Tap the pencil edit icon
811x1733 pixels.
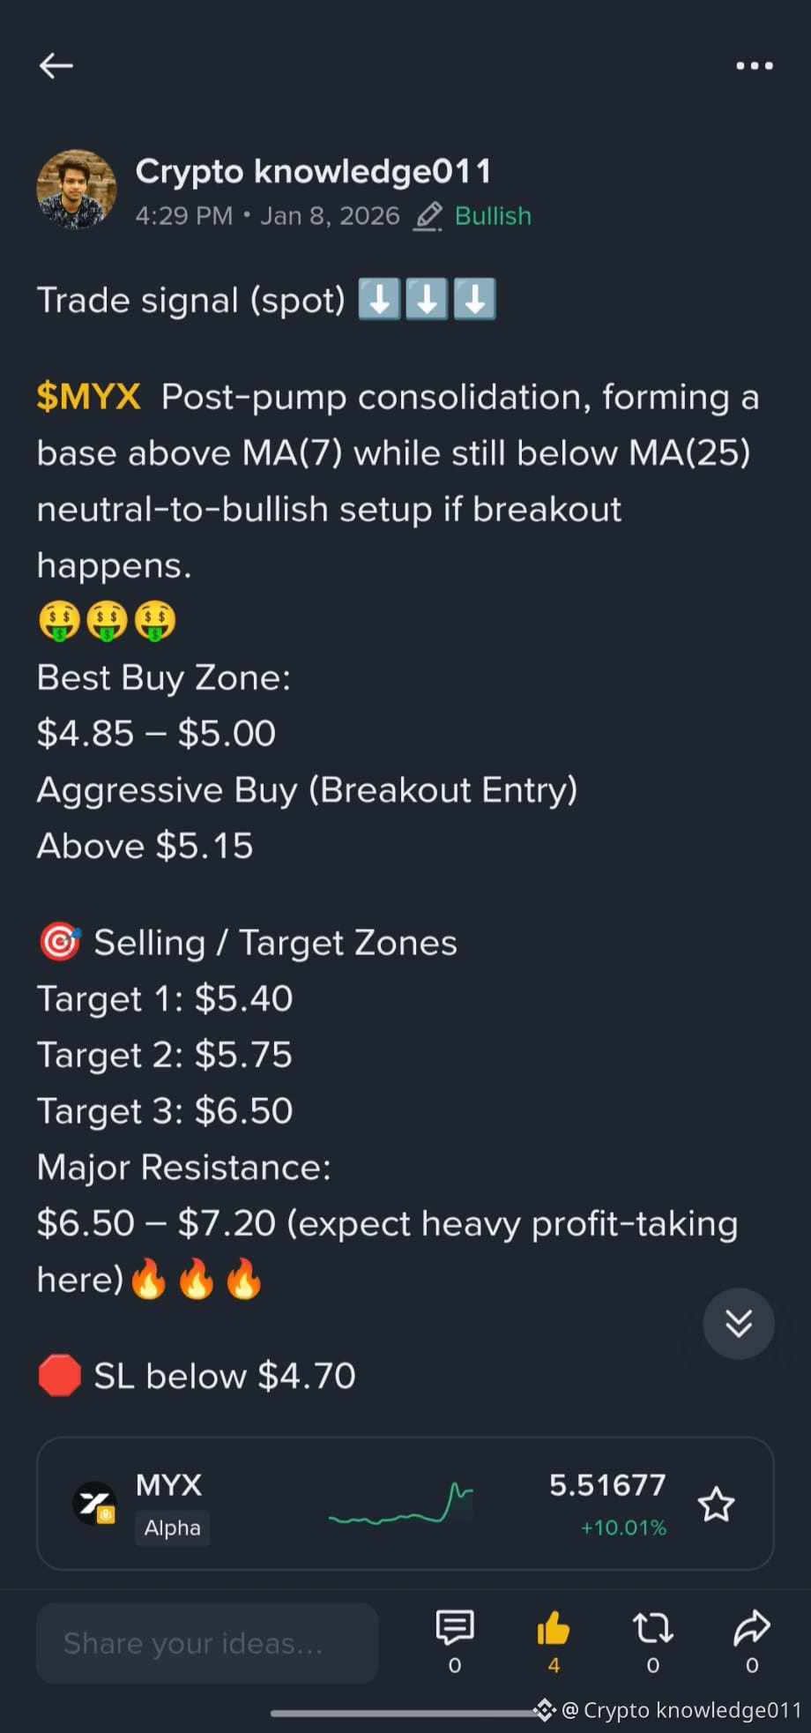(x=428, y=216)
